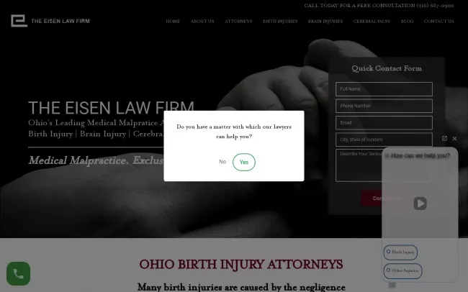Screen dimensions: 468x292
Task: Select the Other Injuries radio option
Action: click(402, 271)
